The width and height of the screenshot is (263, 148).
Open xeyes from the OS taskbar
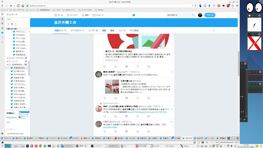(x=169, y=146)
